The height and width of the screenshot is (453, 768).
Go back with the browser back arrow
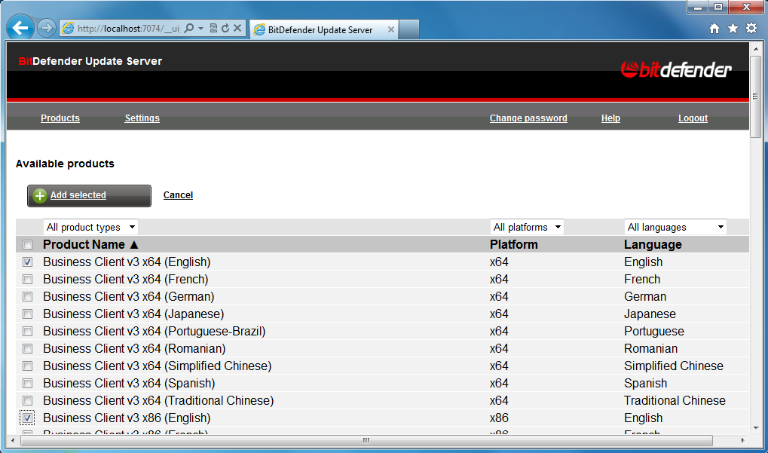[x=20, y=29]
